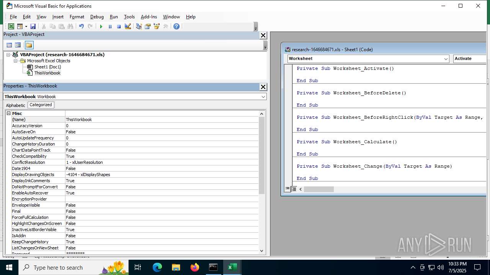The image size is (490, 275).
Task: Click Procedure View button in code window
Action: tap(287, 189)
